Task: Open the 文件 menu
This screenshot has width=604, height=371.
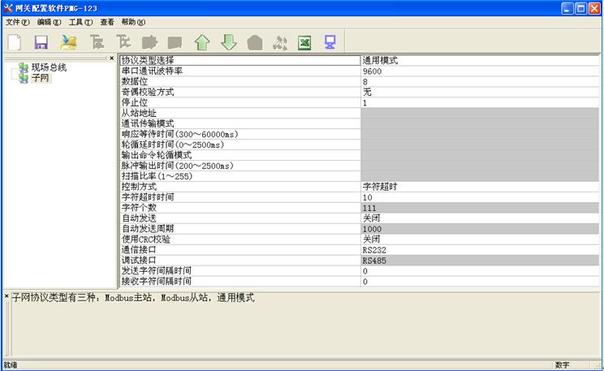Action: (16, 22)
